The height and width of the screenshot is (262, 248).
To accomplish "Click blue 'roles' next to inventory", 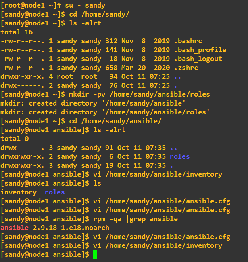I will (55, 192).
